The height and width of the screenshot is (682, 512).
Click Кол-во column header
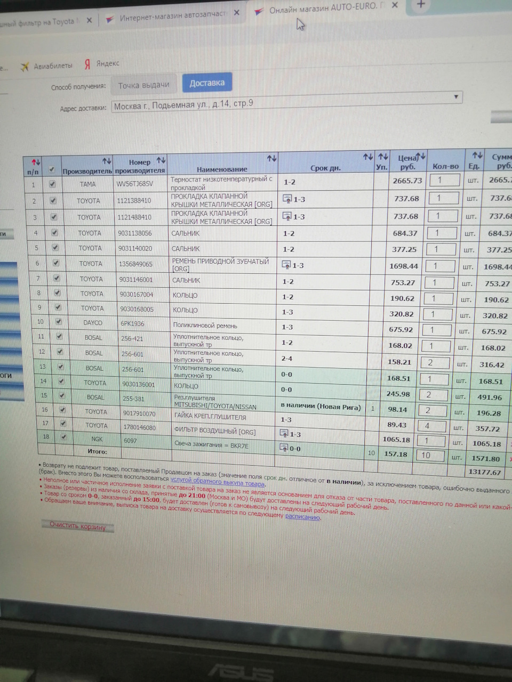tap(445, 166)
